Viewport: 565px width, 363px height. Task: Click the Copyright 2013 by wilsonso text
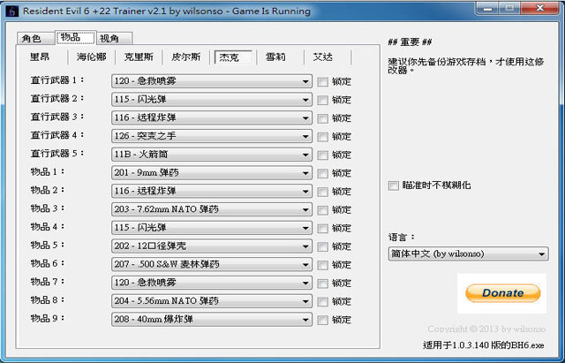[486, 329]
